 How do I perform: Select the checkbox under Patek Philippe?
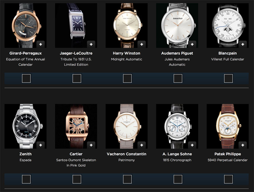pos(228,179)
